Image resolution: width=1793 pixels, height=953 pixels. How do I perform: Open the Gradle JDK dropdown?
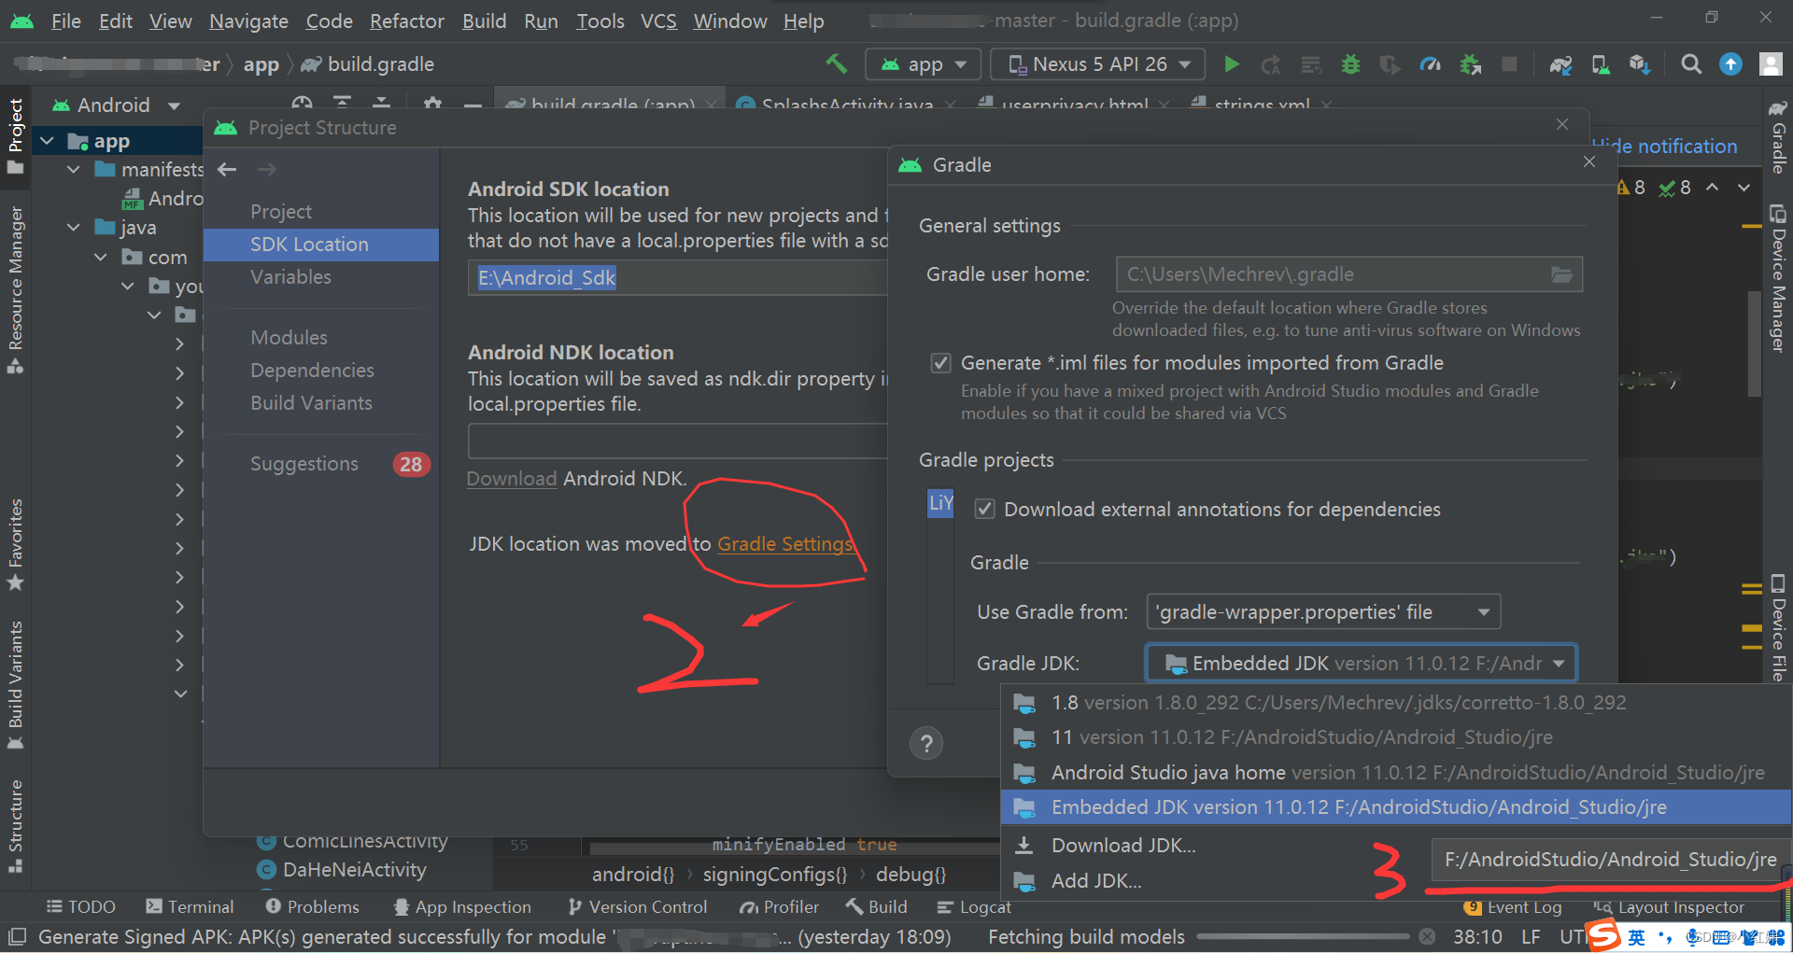1362,663
